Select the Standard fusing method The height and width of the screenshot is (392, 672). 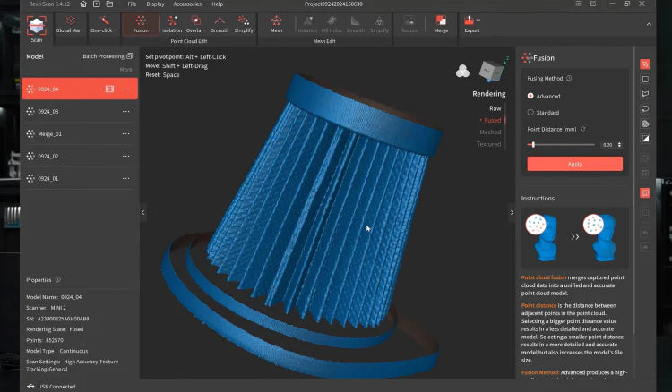531,113
